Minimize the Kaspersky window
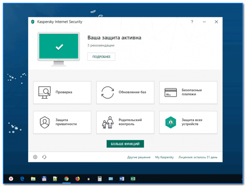 click(x=204, y=22)
